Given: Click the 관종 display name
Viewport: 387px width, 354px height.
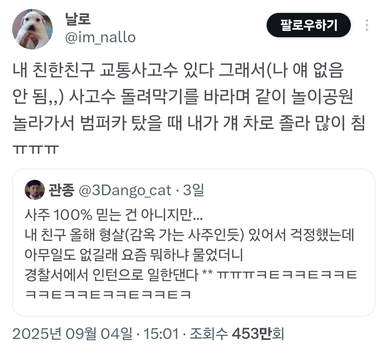Looking at the screenshot, I should pos(62,190).
